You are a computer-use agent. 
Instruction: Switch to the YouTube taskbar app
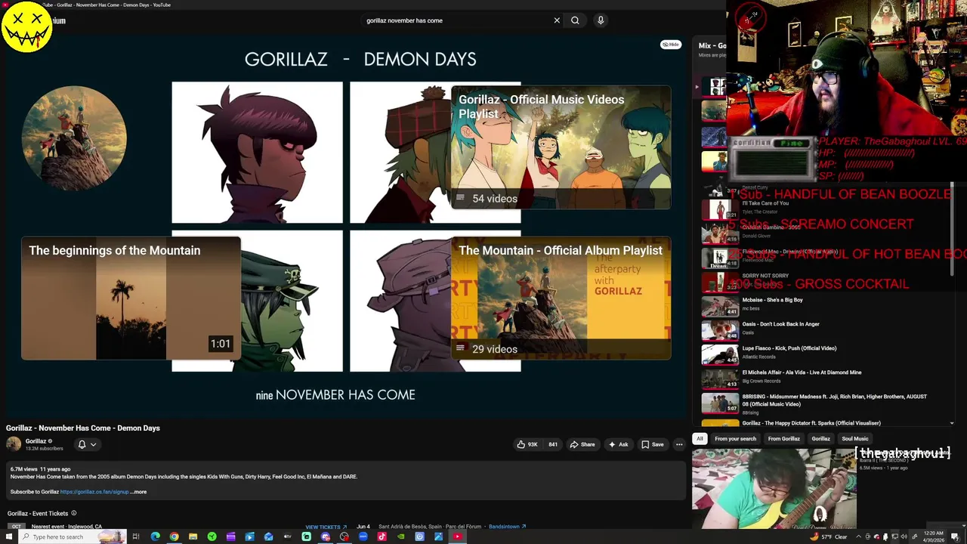457,536
